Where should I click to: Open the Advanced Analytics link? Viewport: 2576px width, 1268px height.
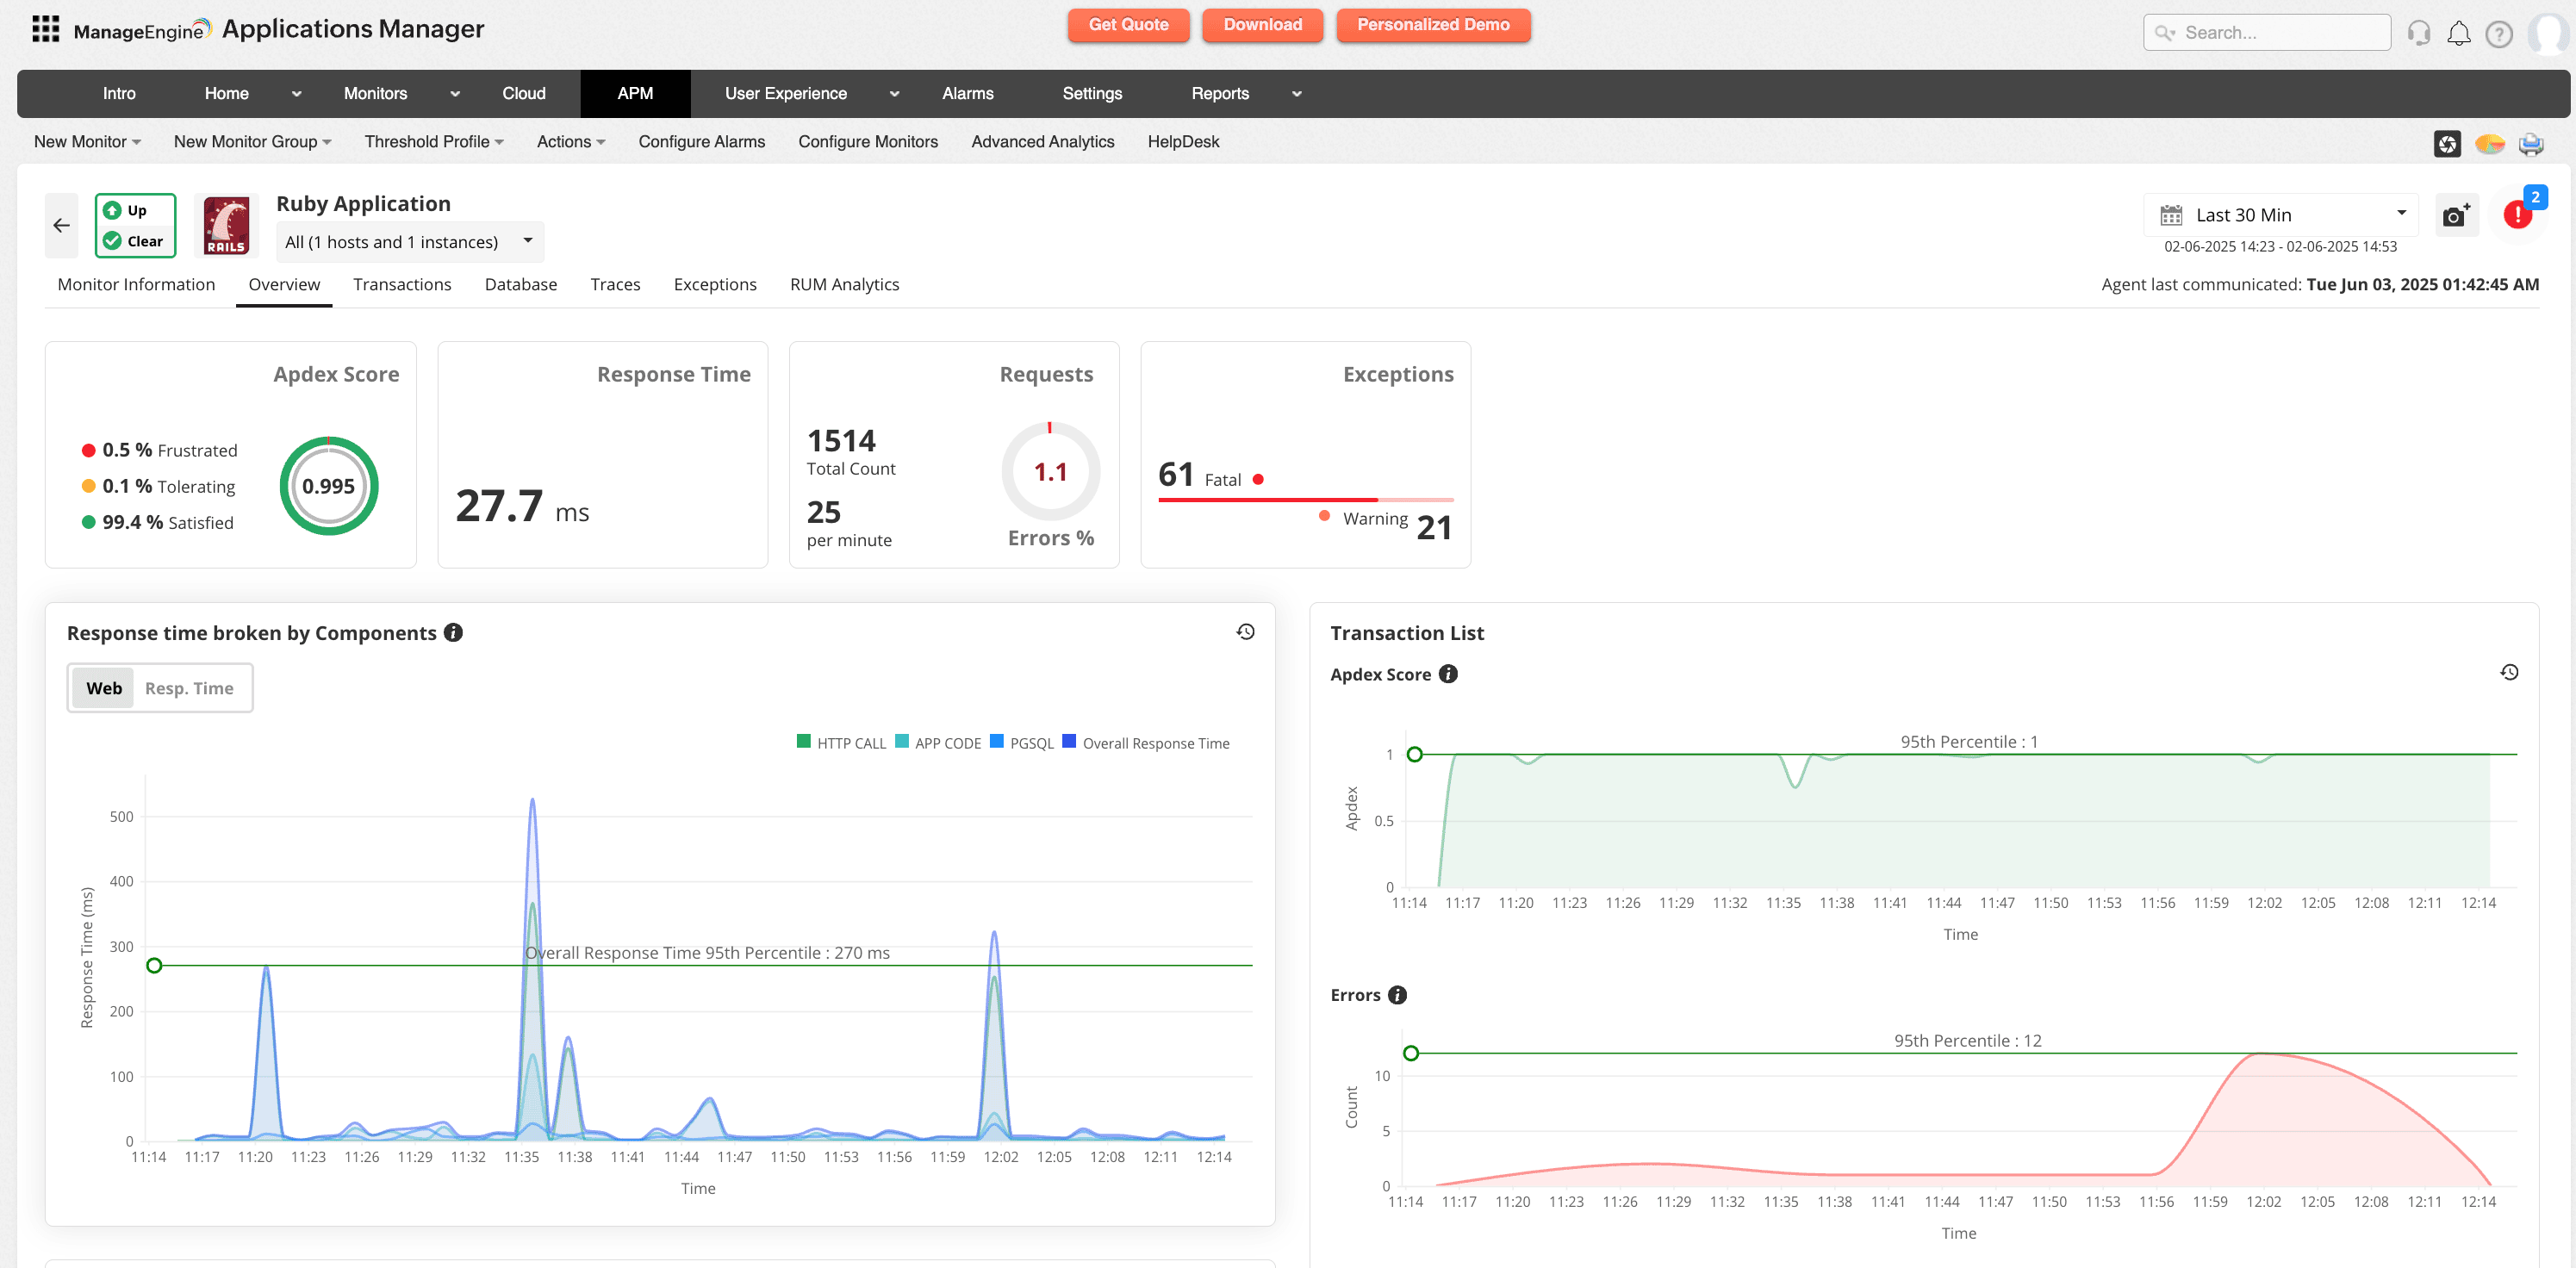(x=1042, y=142)
